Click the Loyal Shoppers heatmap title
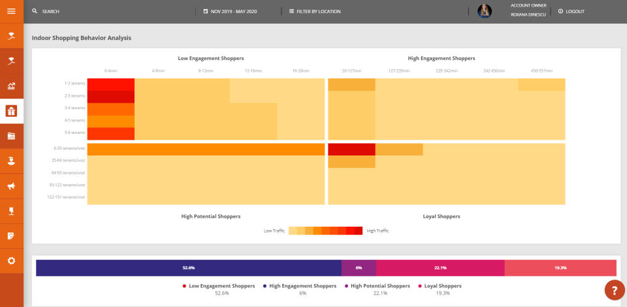627x307 pixels. 442,216
